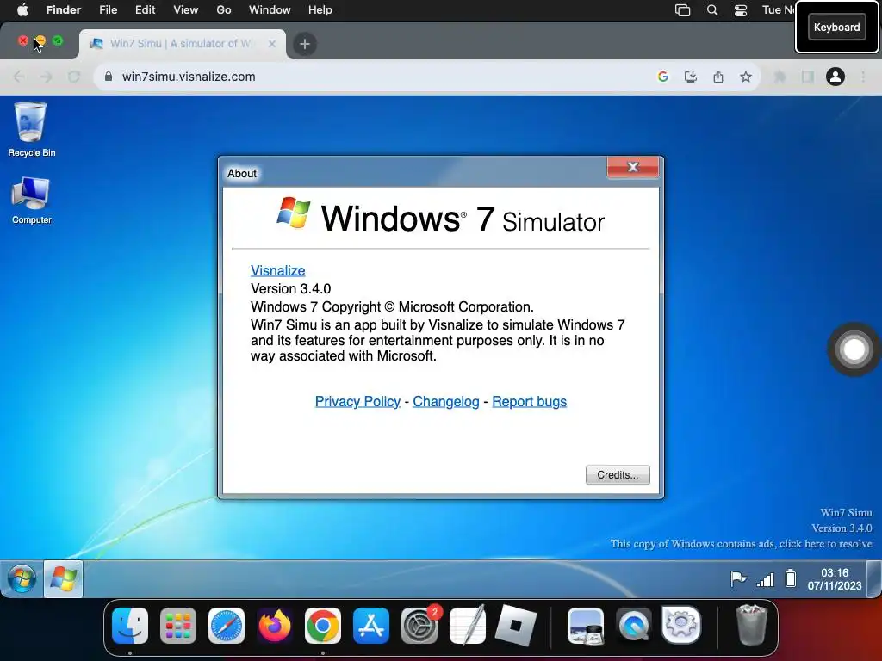This screenshot has width=882, height=661.
Task: Open the Window menu
Action: (x=270, y=10)
